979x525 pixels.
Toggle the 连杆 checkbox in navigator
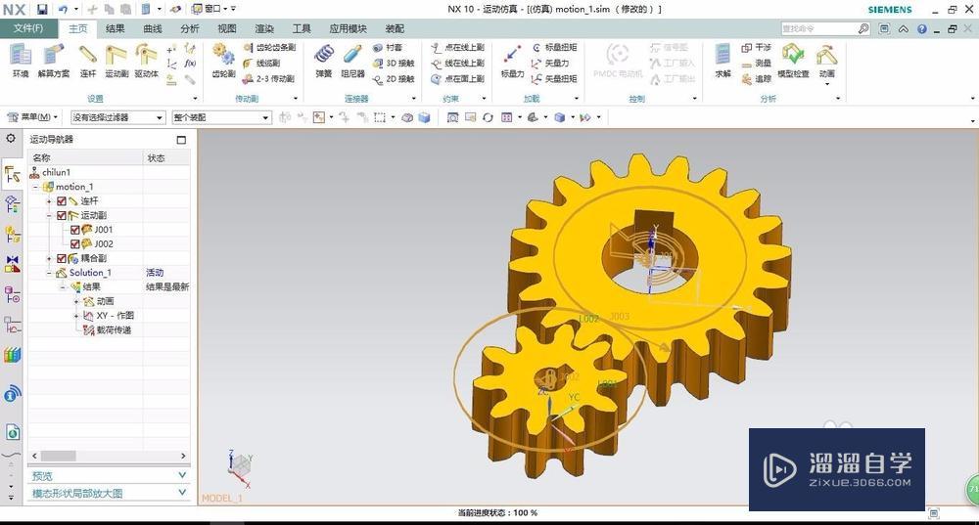pos(61,200)
